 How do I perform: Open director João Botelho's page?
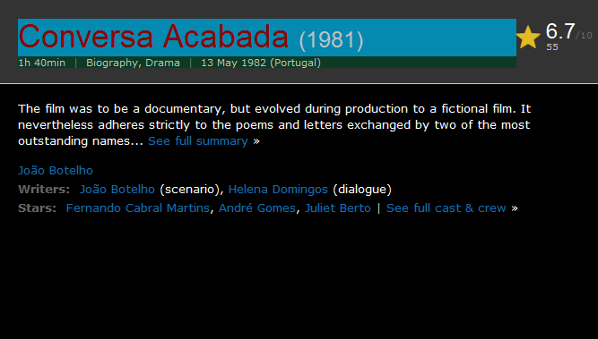pyautogui.click(x=56, y=171)
